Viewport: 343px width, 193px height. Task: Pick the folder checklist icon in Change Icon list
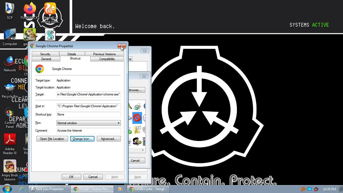tap(137, 130)
